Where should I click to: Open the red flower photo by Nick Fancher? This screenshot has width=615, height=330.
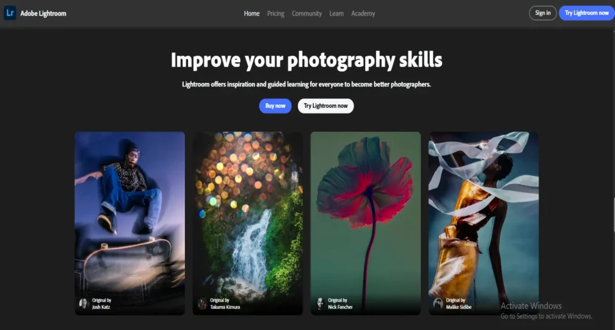pyautogui.click(x=366, y=223)
